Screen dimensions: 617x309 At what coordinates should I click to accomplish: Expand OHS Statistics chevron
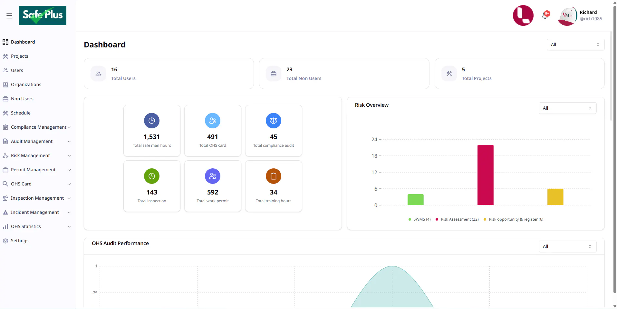click(x=69, y=226)
